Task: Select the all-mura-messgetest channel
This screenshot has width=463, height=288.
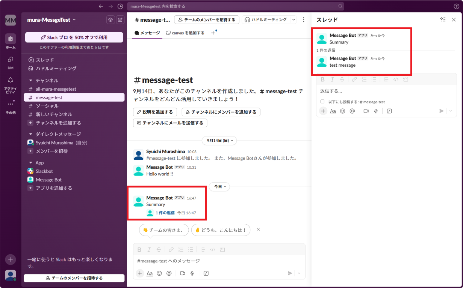Action: click(56, 89)
